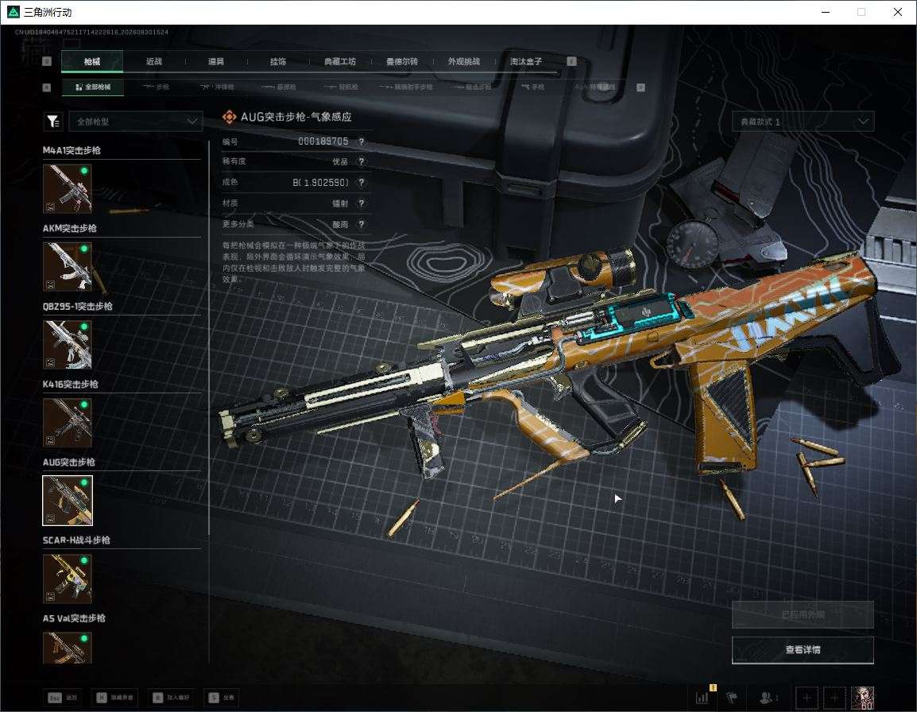Click the help icon next to 稀有度
The image size is (917, 712).
point(362,161)
